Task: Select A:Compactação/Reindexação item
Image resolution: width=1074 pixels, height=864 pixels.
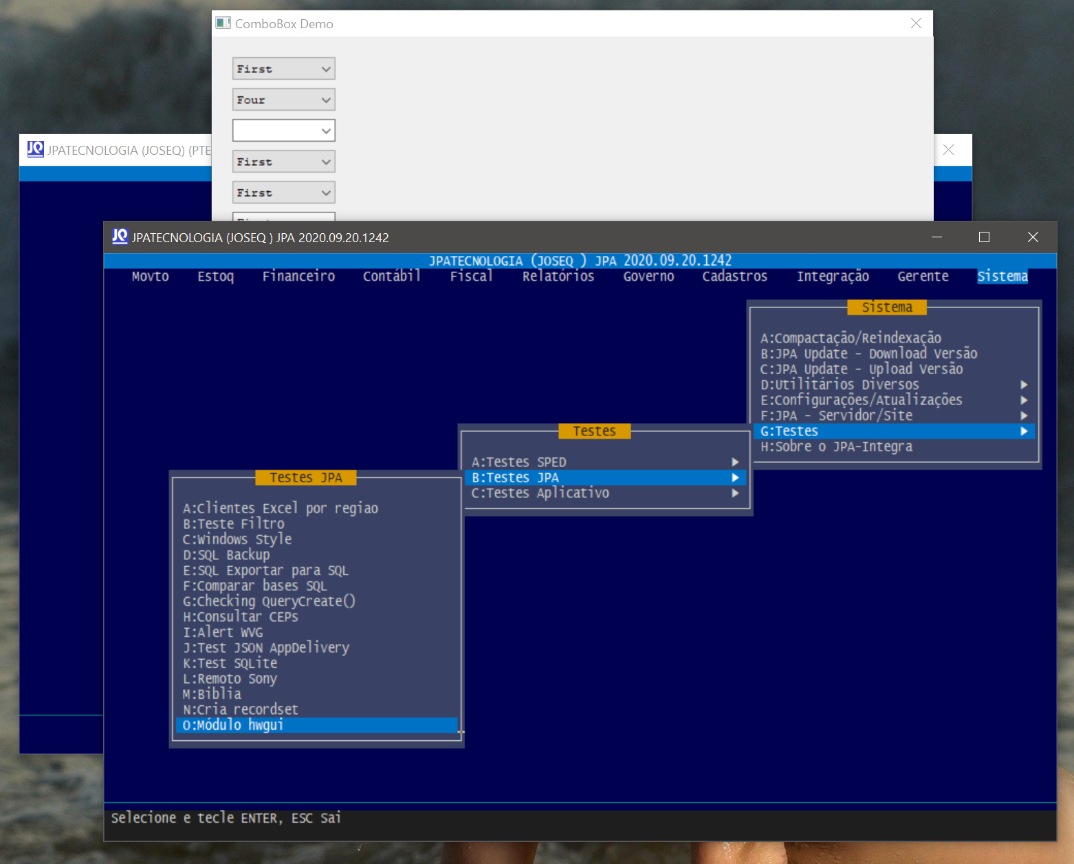Action: [x=851, y=338]
